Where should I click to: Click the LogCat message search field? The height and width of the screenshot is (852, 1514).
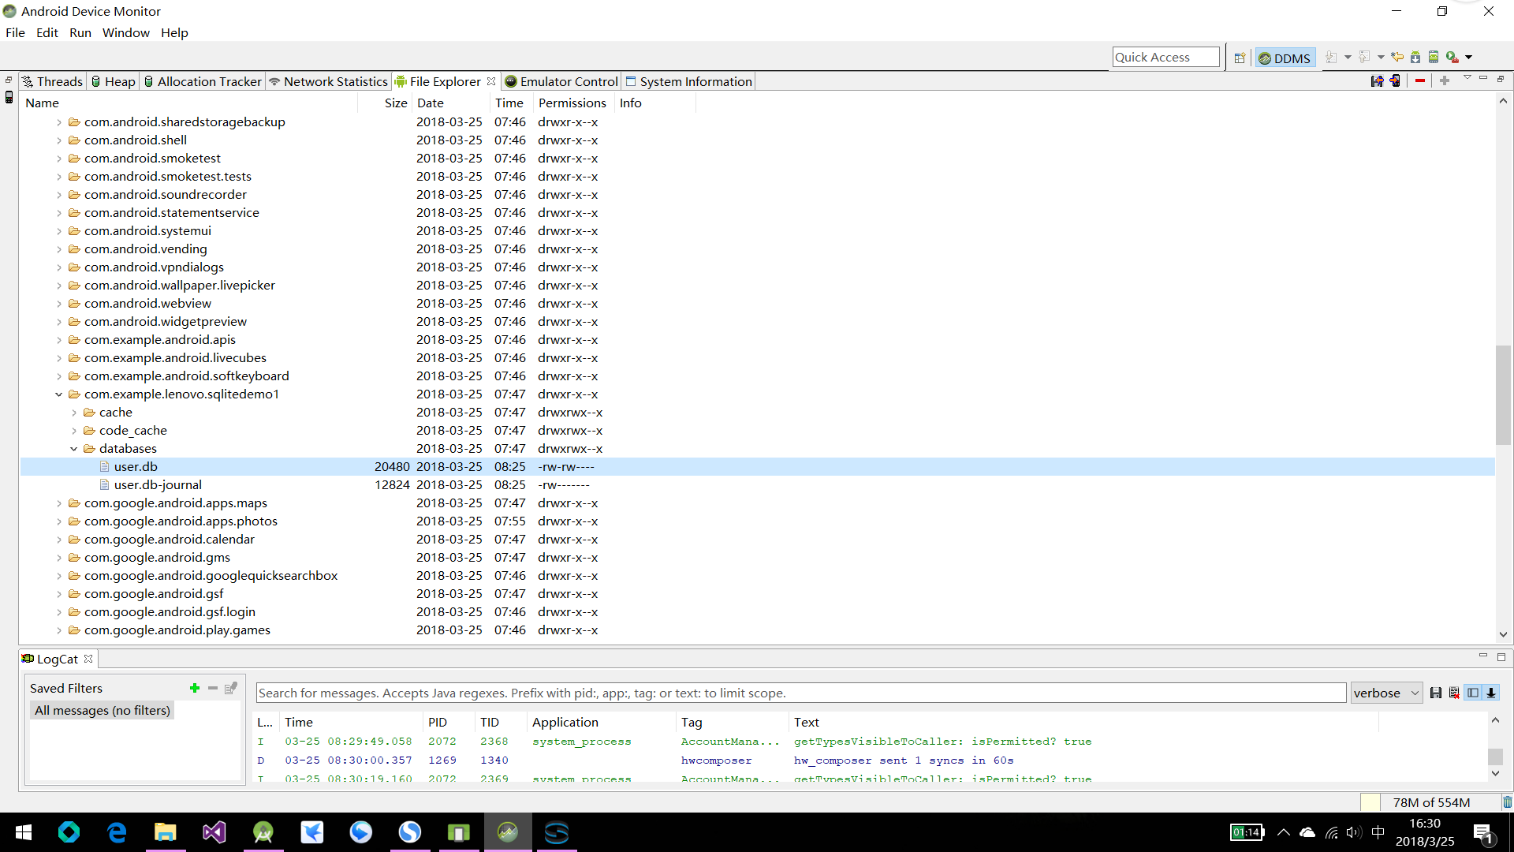point(801,693)
